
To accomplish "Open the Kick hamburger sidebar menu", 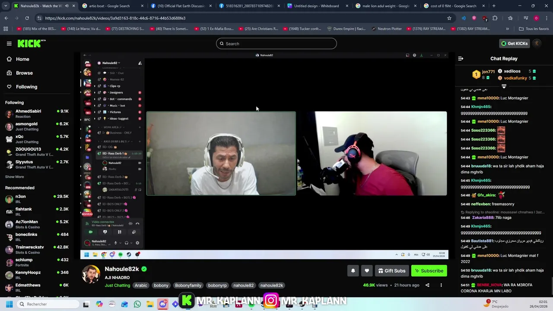I will pyautogui.click(x=9, y=44).
